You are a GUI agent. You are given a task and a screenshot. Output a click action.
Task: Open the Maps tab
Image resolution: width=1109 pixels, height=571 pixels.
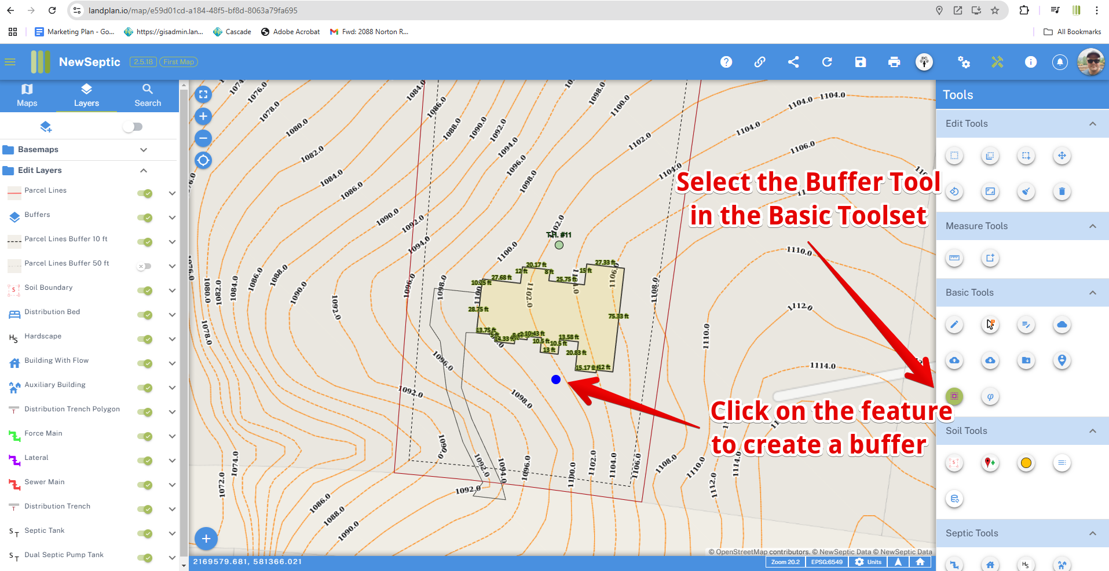point(27,95)
